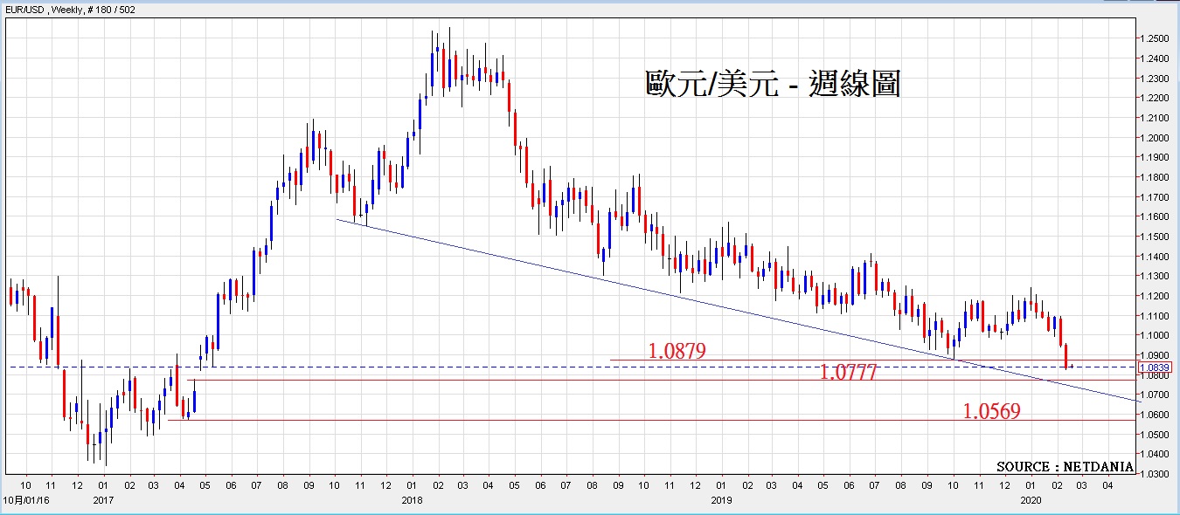The width and height of the screenshot is (1180, 515).
Task: Click the red 1.0569 level label
Action: 991,410
